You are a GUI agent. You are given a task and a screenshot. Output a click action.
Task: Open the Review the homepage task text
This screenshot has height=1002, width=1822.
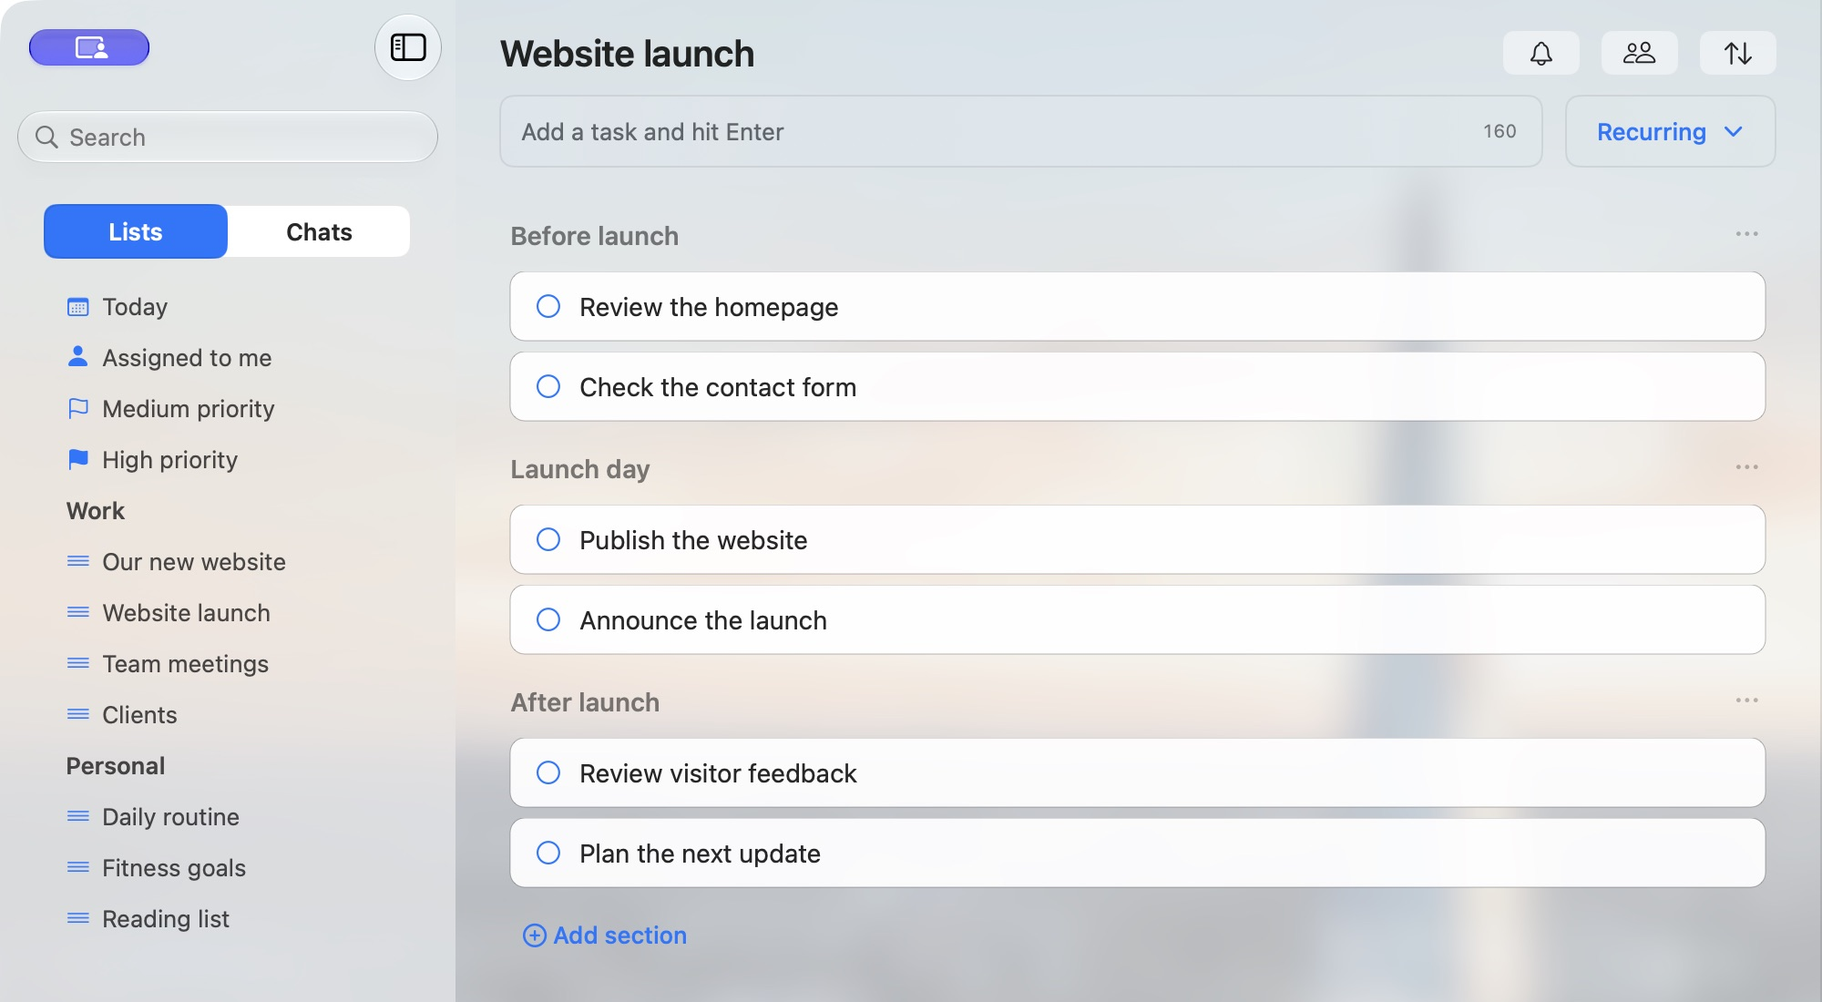(709, 307)
